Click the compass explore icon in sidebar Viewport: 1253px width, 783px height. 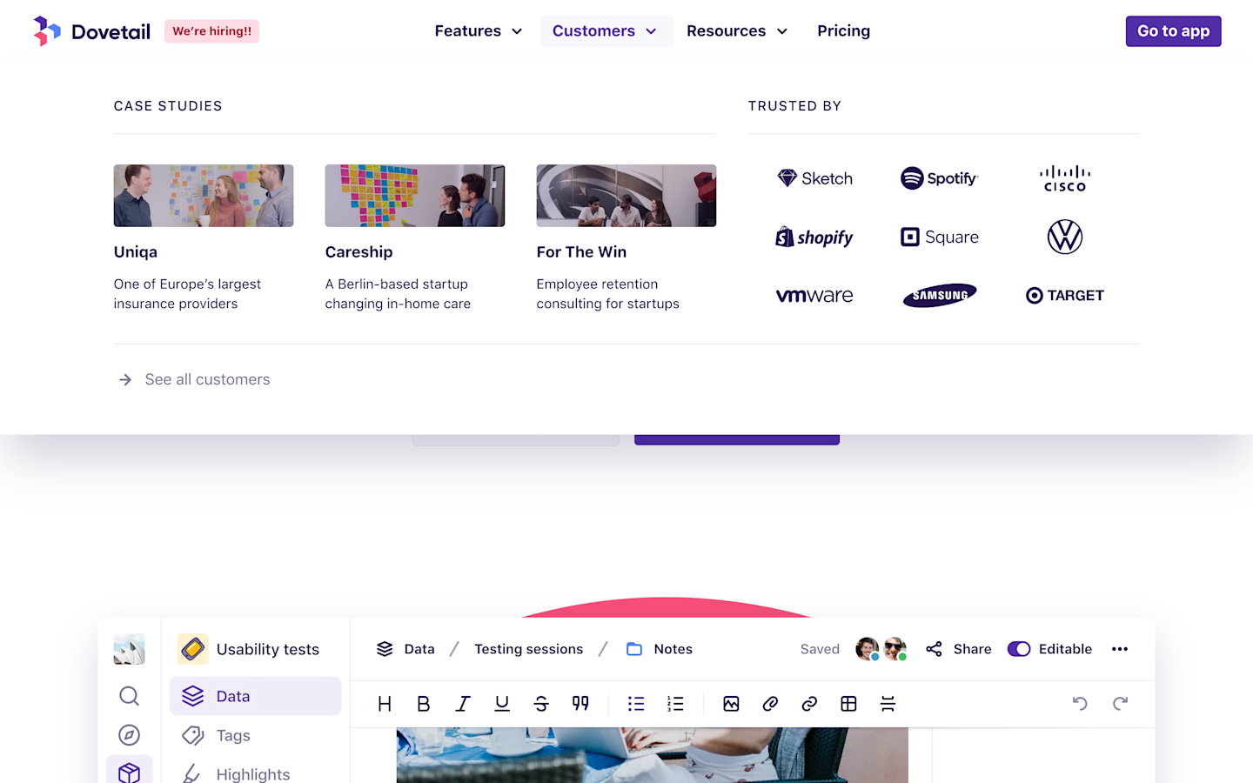pos(129,735)
